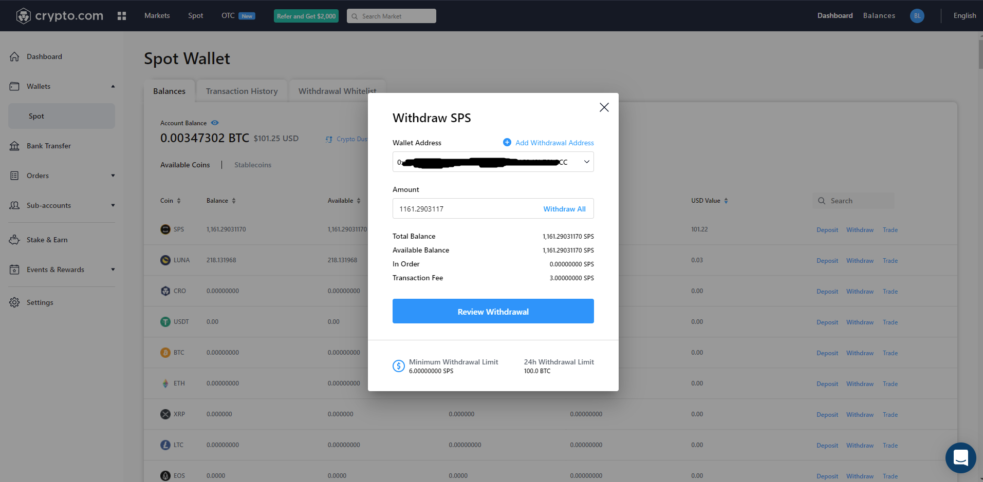The image size is (983, 482).
Task: Expand the Events & Rewards sidebar arrow
Action: (113, 269)
